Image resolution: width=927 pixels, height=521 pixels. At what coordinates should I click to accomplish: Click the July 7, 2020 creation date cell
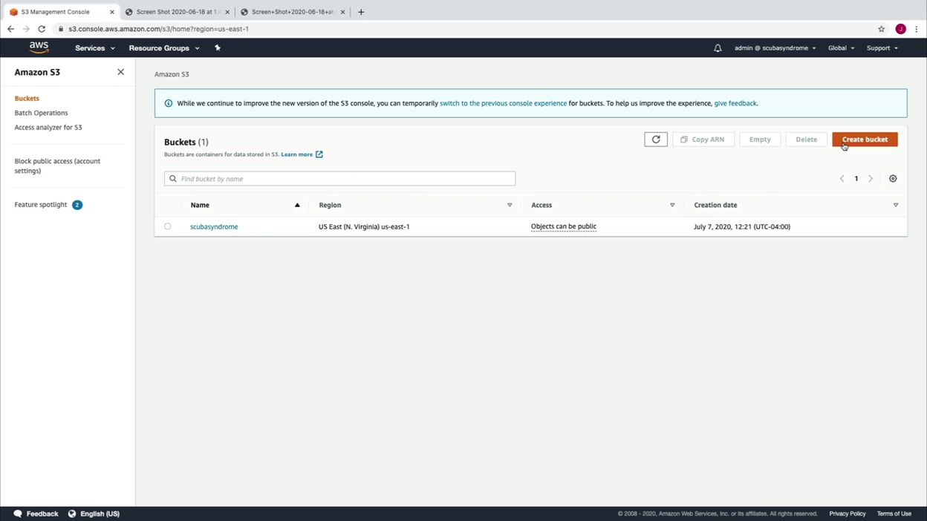tap(741, 226)
